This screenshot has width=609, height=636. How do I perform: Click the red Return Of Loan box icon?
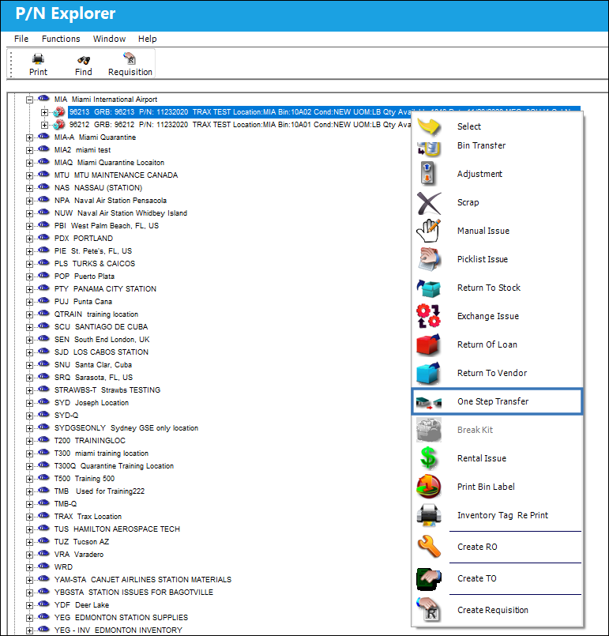click(x=429, y=344)
